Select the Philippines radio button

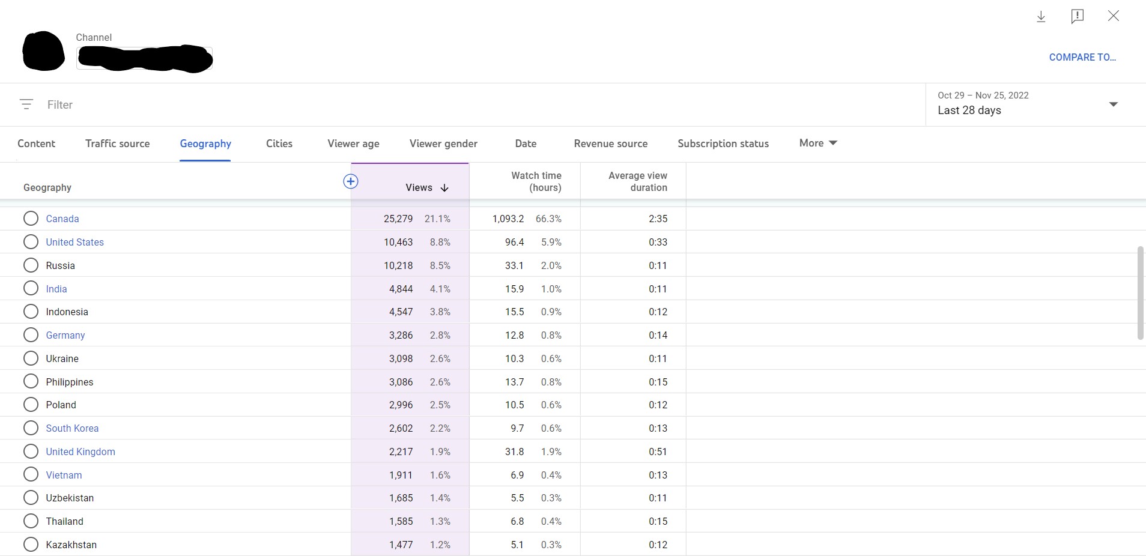tap(31, 382)
